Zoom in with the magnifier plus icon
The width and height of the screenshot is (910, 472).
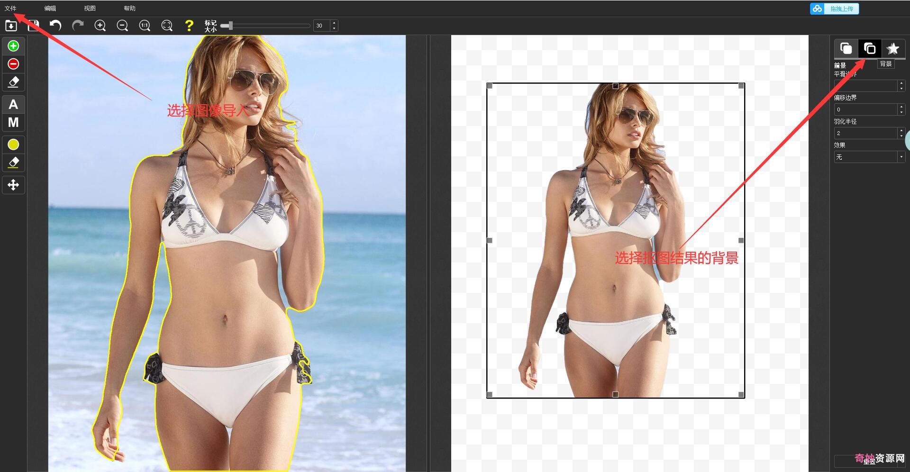100,26
